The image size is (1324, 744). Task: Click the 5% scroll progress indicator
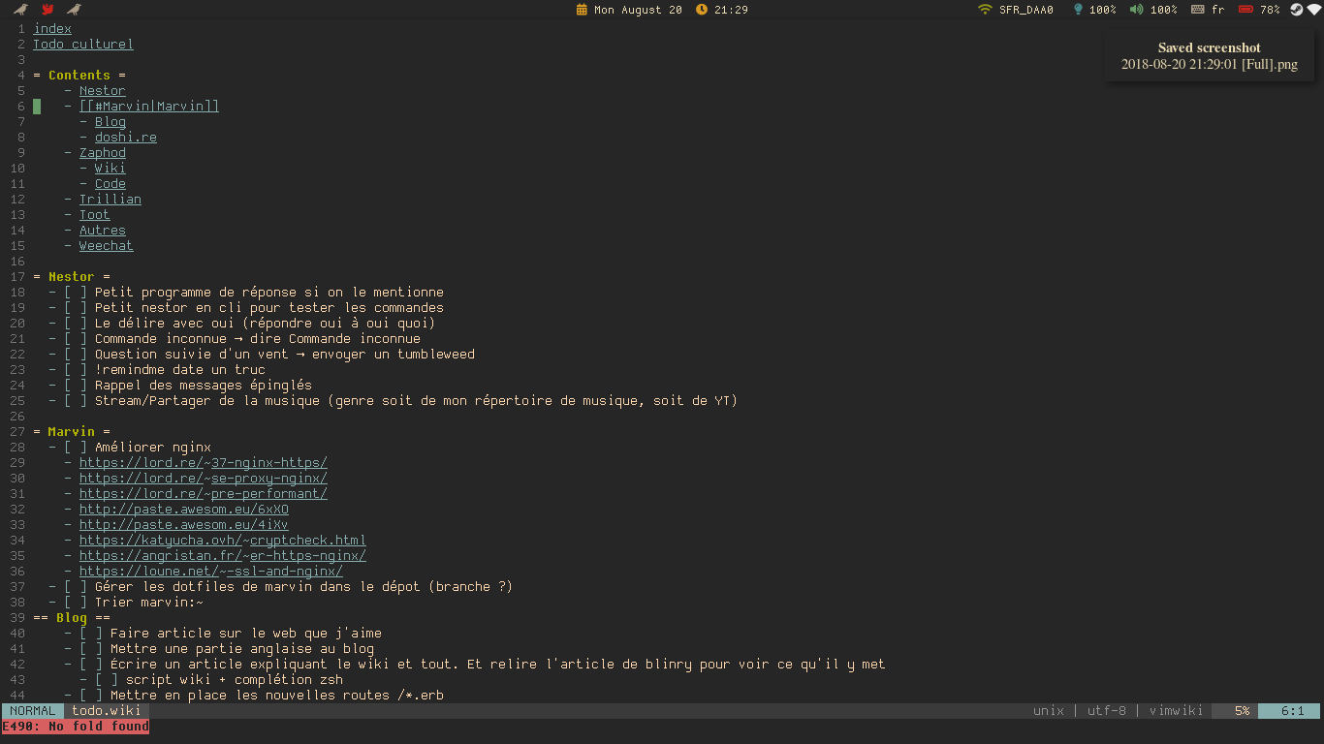pyautogui.click(x=1244, y=710)
